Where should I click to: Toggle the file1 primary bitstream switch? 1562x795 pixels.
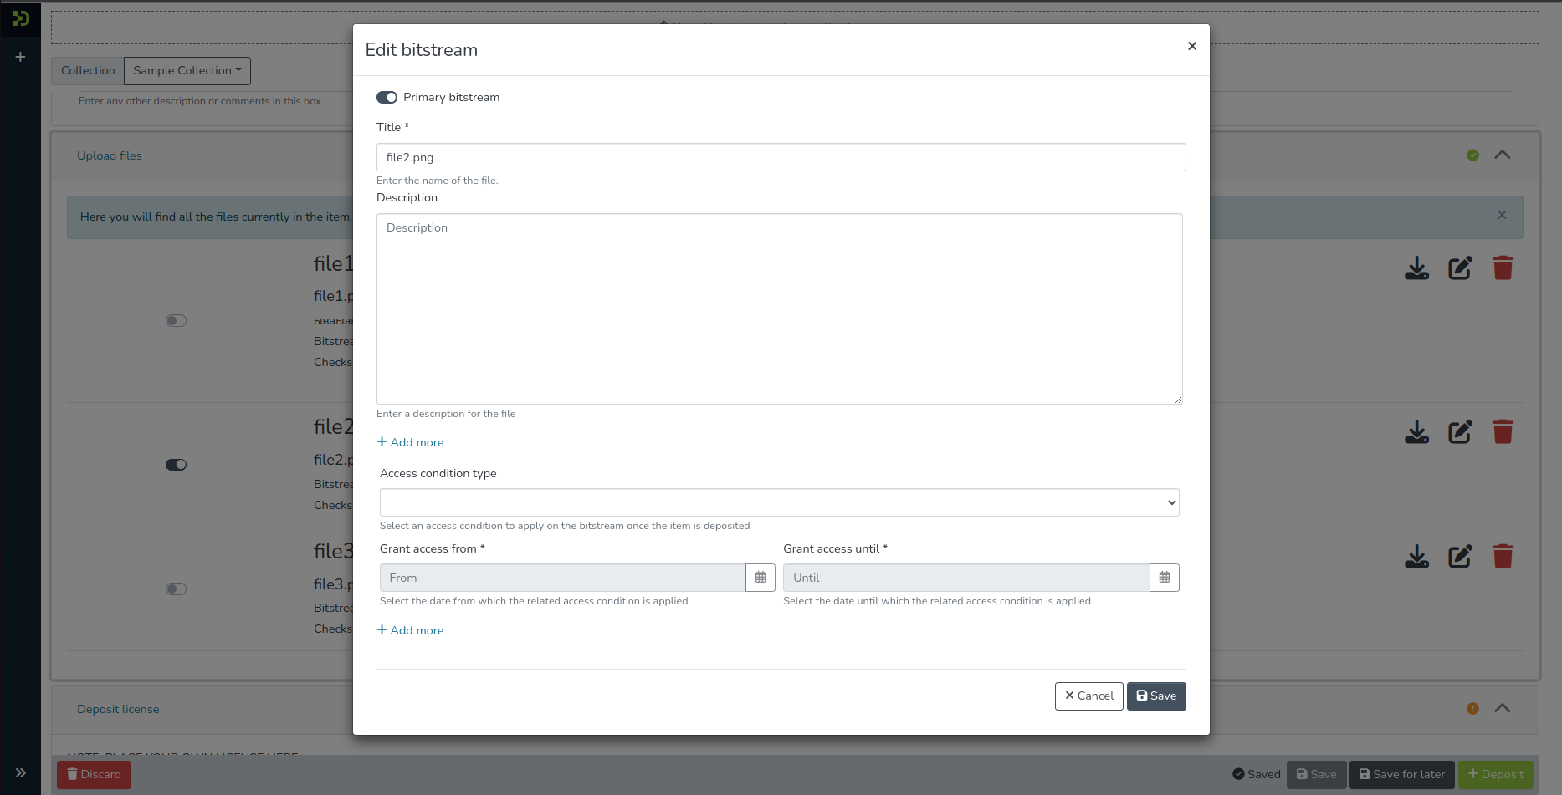pyautogui.click(x=176, y=321)
